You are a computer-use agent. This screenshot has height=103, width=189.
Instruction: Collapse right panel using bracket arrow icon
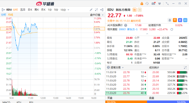(x=102, y=10)
